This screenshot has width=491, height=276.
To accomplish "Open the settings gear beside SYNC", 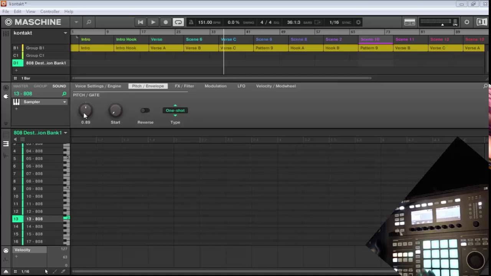I will (x=358, y=22).
